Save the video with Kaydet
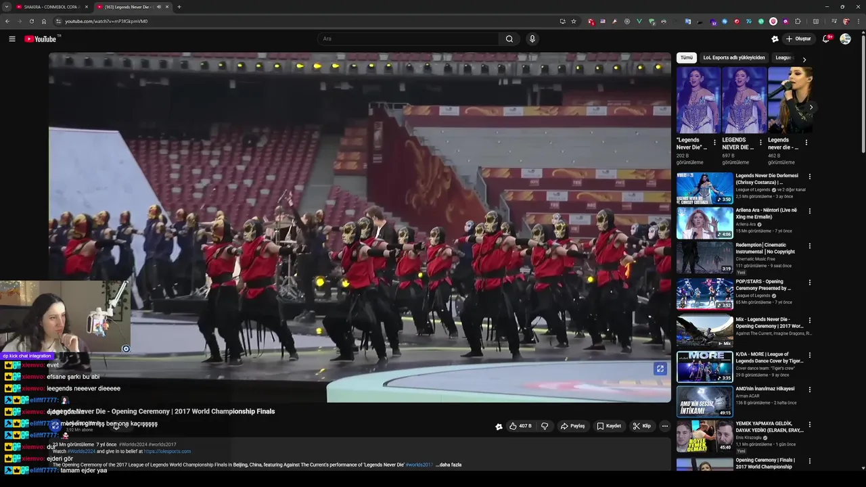 609,426
